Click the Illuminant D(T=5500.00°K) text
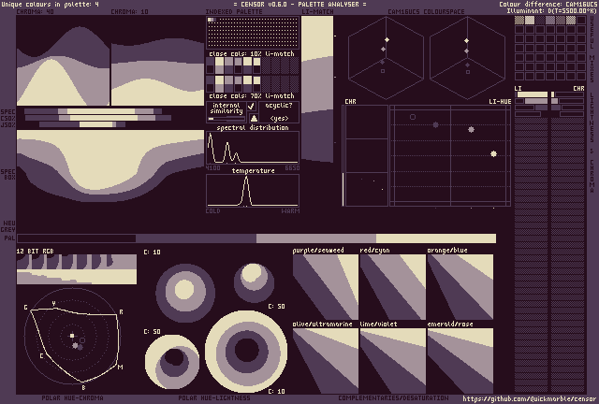The width and height of the screenshot is (599, 404). point(551,10)
